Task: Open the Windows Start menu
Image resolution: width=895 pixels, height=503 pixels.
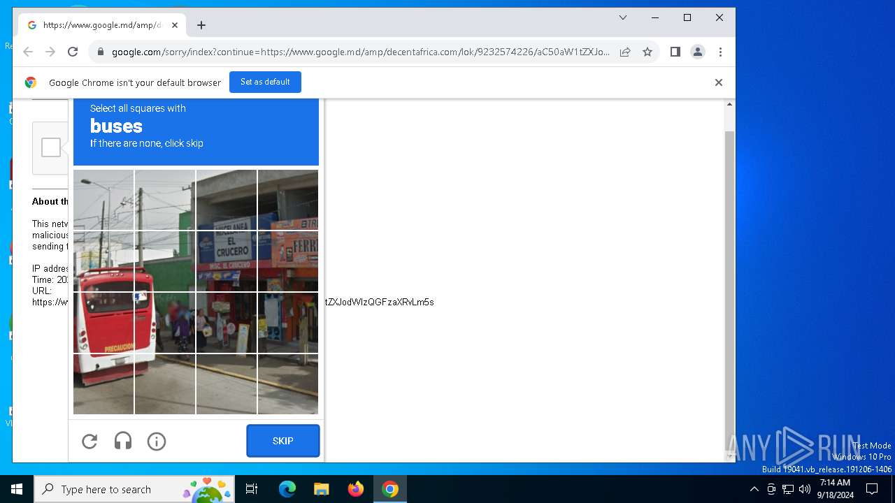Action: tap(17, 489)
